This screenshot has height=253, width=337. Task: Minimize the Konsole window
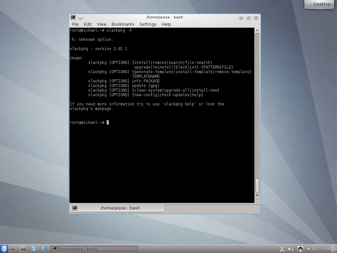(x=241, y=17)
